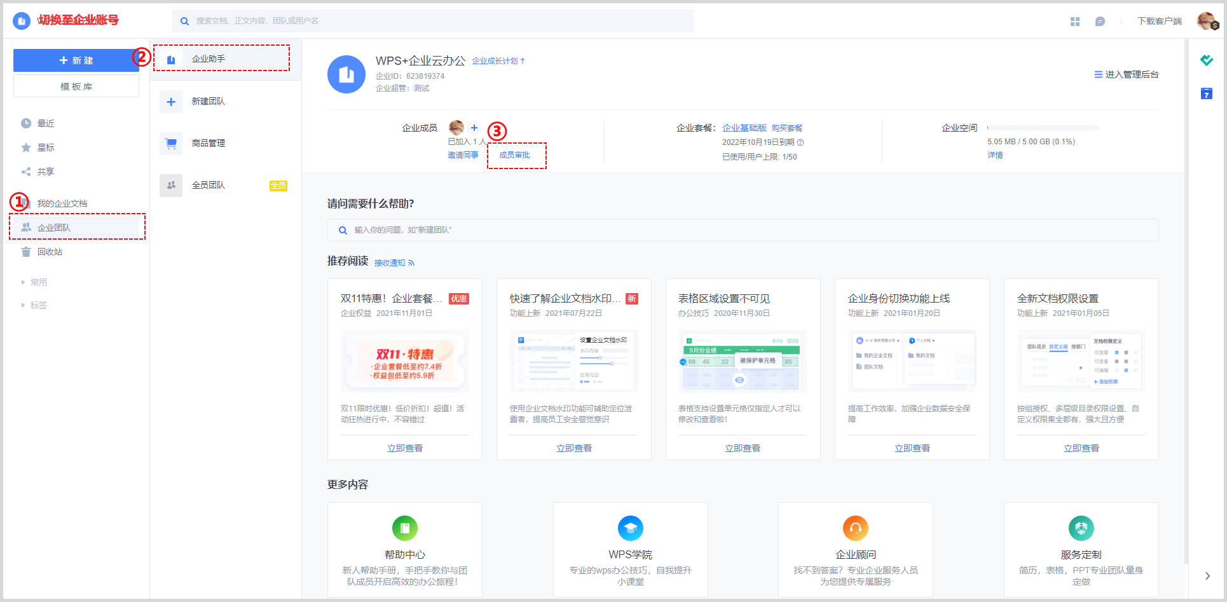Click 立即查看 under 企业文档水印 card
This screenshot has height=602, width=1227.
(x=574, y=448)
